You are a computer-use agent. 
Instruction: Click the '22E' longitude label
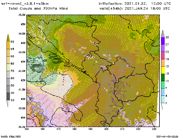(138, 129)
